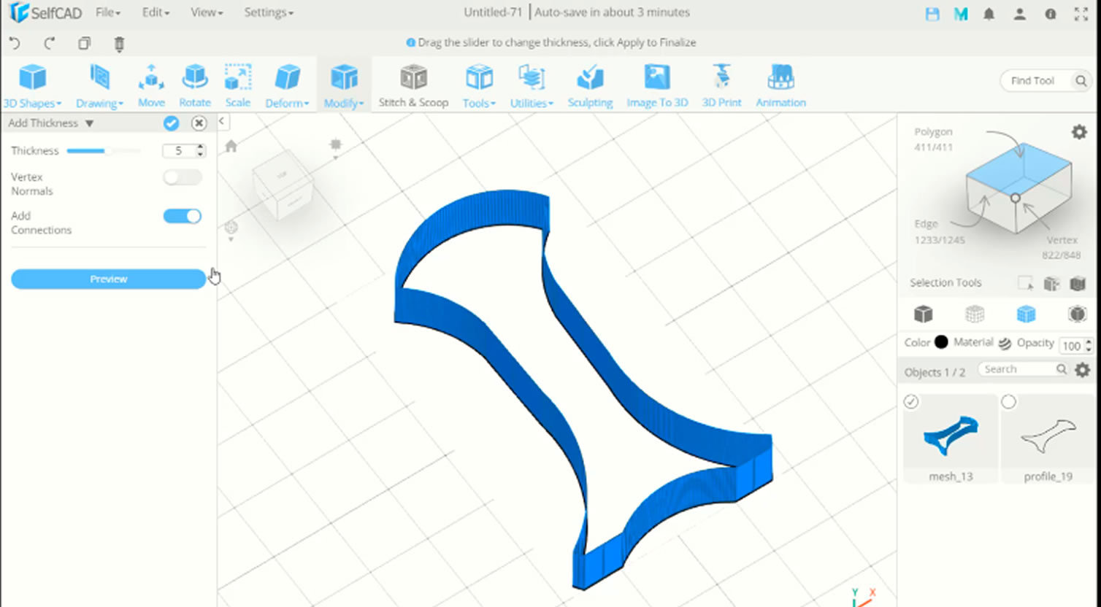Screen dimensions: 1101x607
Task: Click the Thickness slider track
Action: (104, 151)
